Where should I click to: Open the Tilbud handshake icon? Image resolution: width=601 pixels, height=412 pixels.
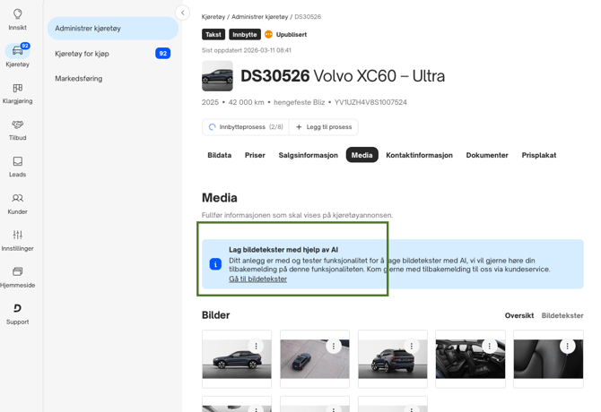click(18, 124)
